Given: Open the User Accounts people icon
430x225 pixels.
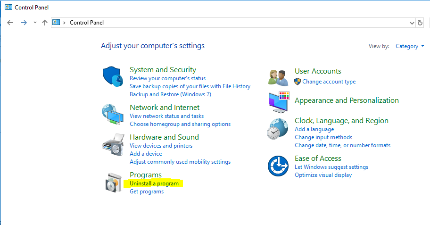Looking at the screenshot, I should 278,78.
